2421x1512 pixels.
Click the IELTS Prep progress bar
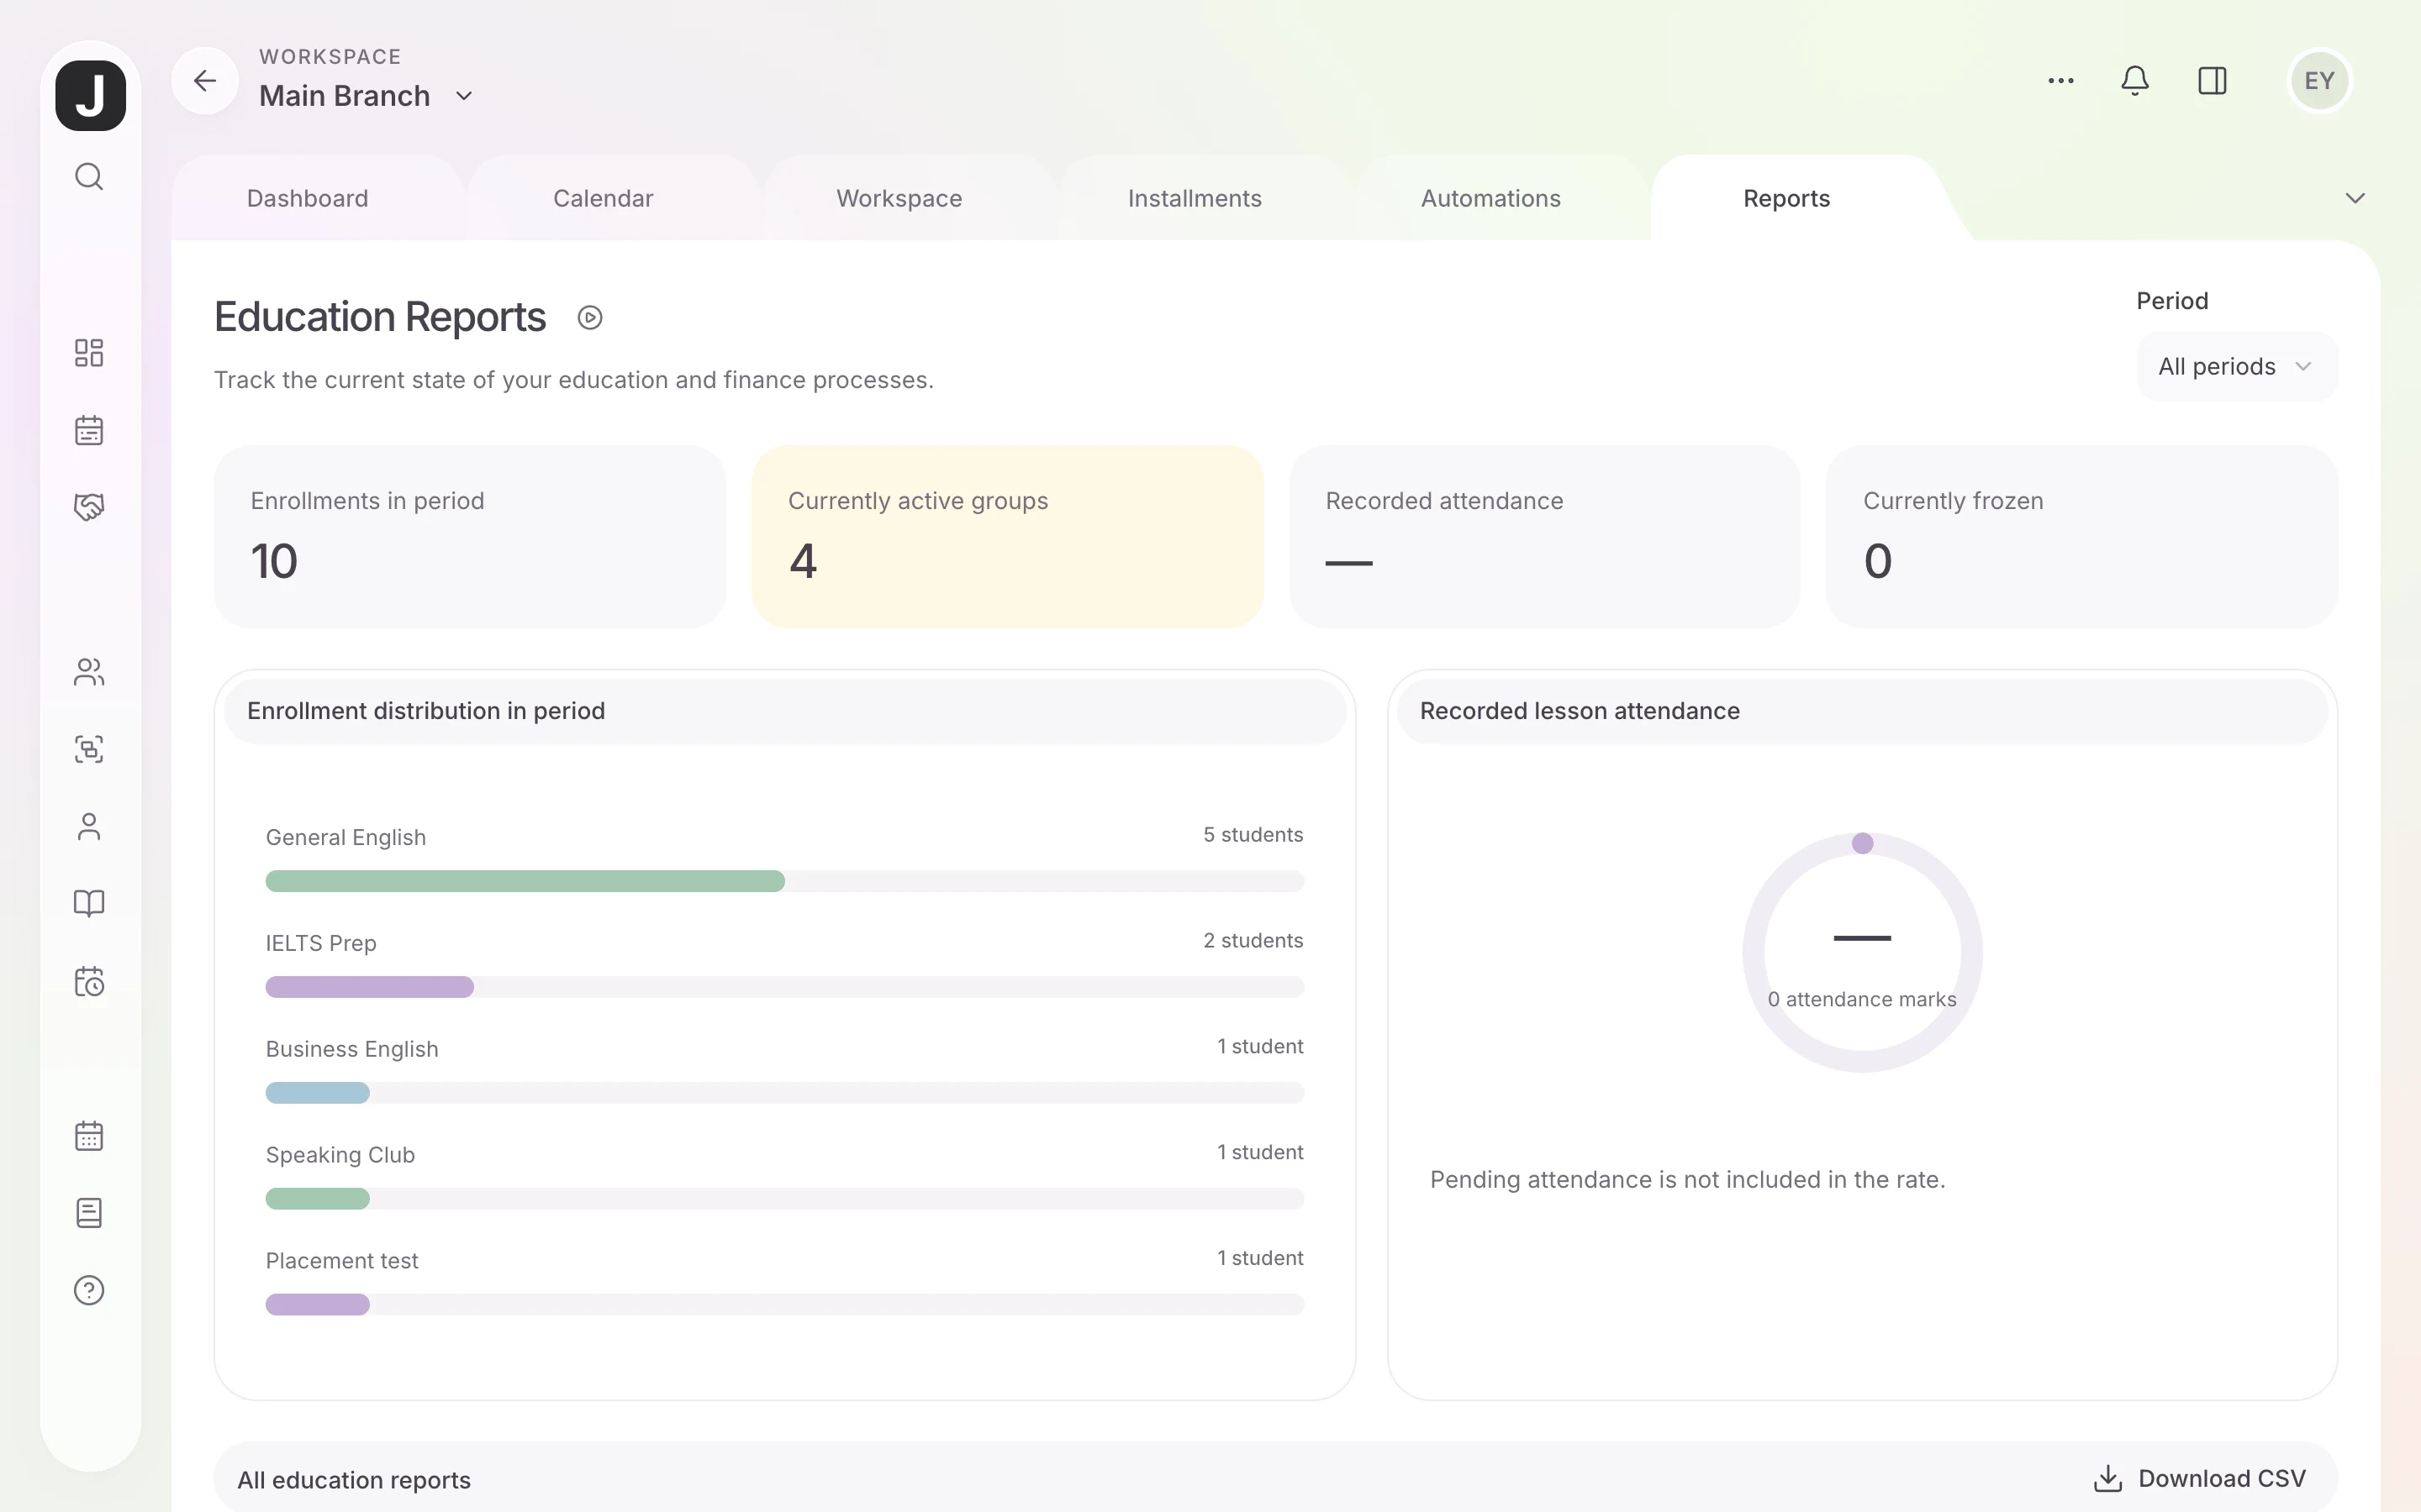point(784,987)
